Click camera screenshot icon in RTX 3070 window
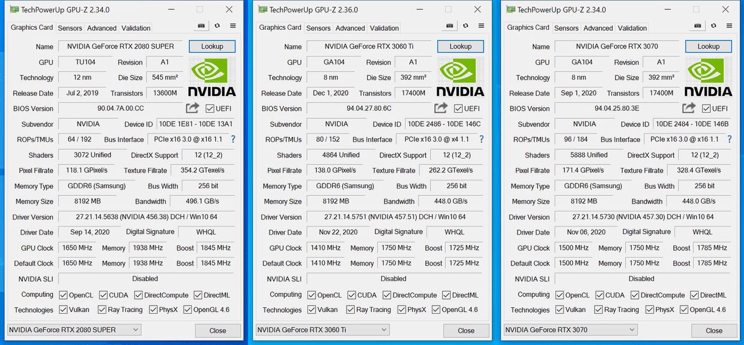 (x=697, y=26)
